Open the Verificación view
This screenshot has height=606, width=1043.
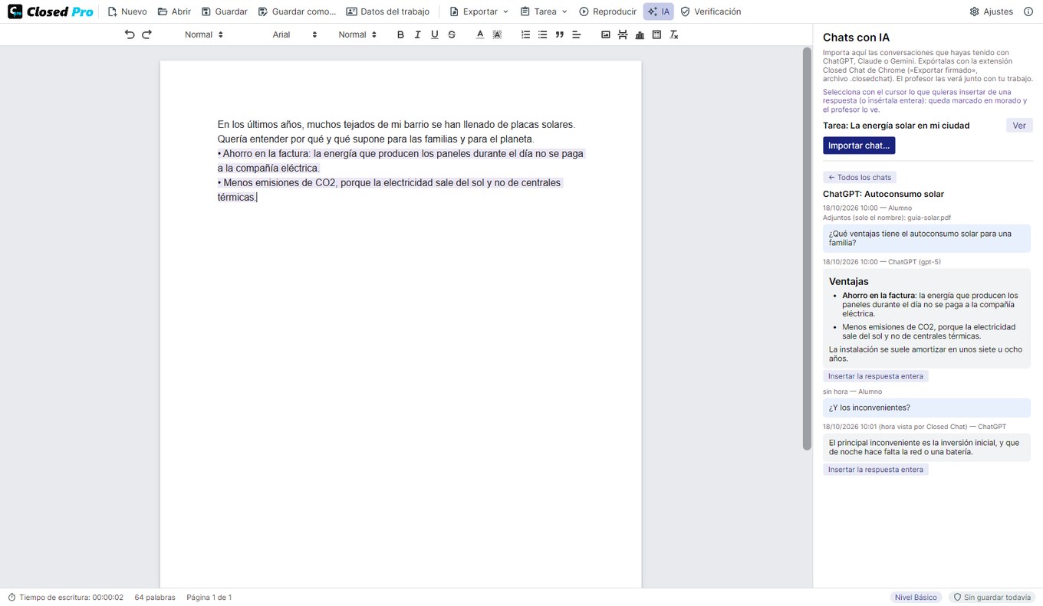711,11
